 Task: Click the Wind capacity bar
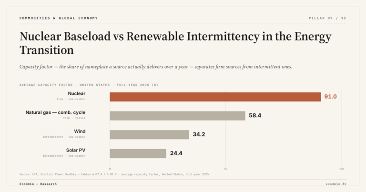(149, 135)
